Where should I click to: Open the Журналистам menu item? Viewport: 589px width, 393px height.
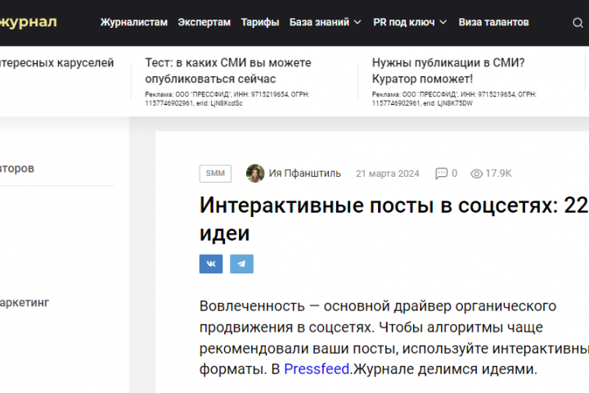click(x=134, y=22)
